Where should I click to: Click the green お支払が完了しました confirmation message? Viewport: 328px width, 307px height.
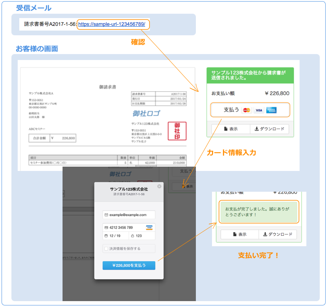(x=259, y=212)
